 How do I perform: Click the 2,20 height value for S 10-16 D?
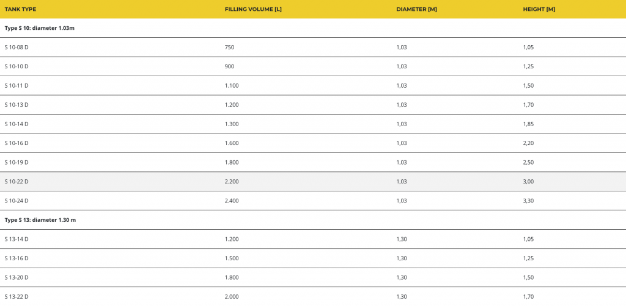528,143
